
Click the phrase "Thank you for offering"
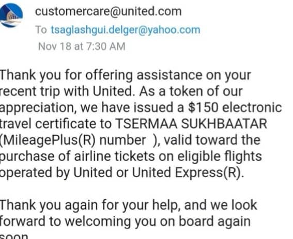click(66, 75)
